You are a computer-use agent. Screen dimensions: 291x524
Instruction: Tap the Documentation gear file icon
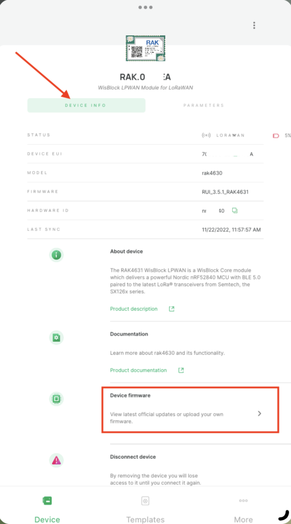coord(56,338)
